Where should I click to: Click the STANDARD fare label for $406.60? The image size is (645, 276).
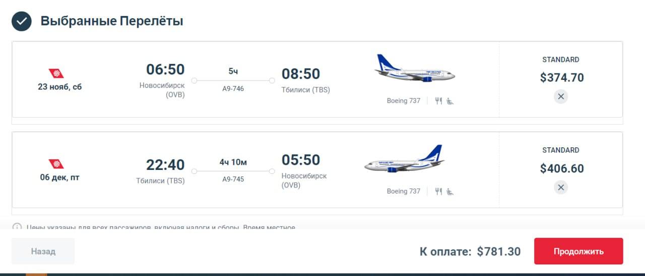[561, 150]
